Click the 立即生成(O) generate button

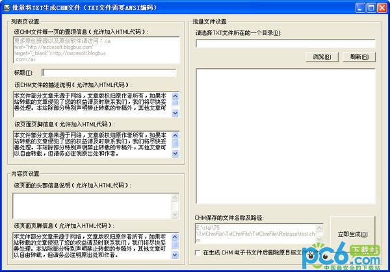(x=352, y=234)
